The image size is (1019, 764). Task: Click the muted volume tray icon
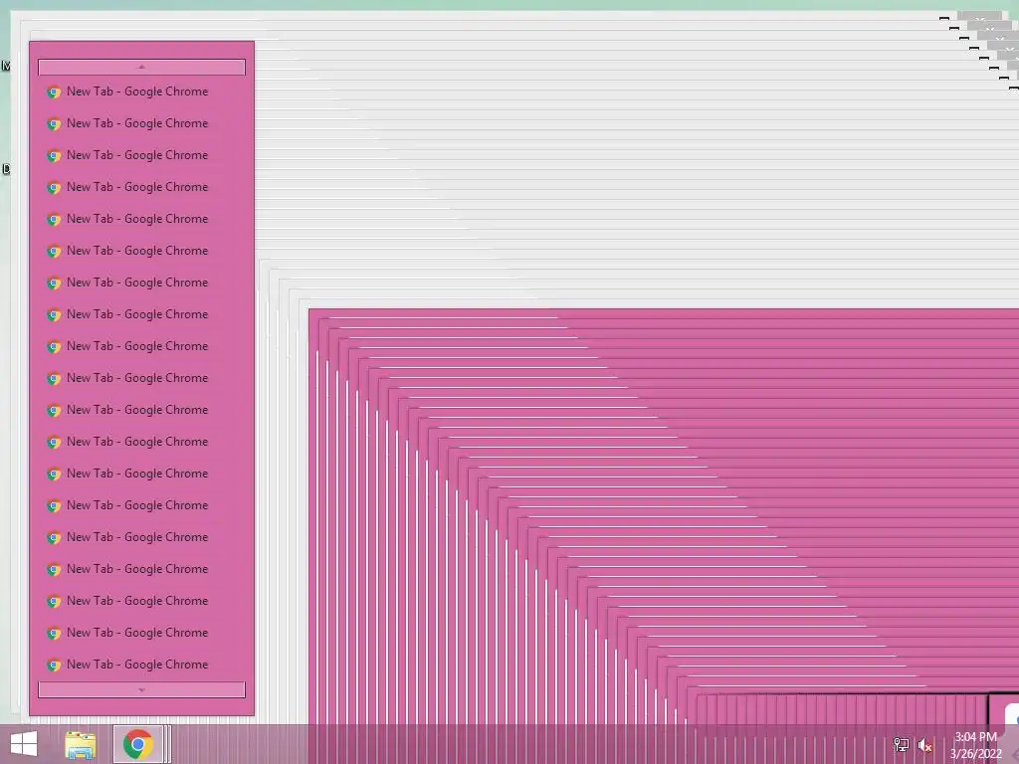click(924, 745)
